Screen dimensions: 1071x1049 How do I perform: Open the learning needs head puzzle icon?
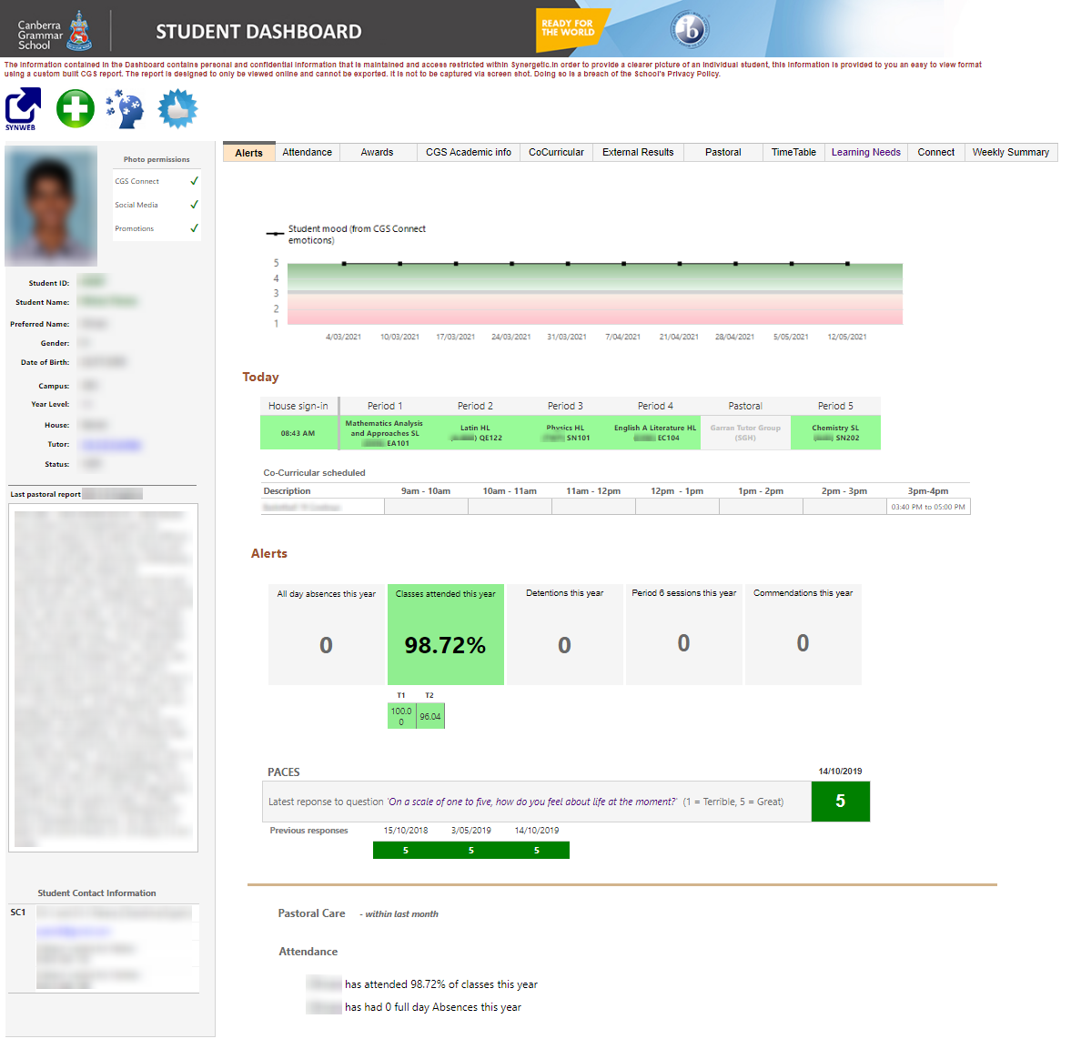pos(126,109)
